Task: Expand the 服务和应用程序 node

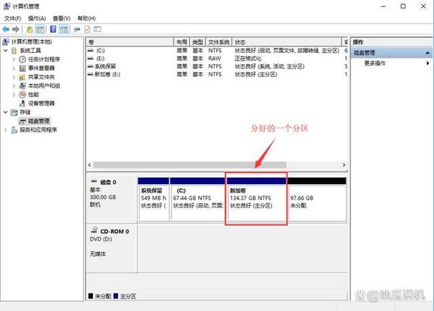Action: (6, 130)
